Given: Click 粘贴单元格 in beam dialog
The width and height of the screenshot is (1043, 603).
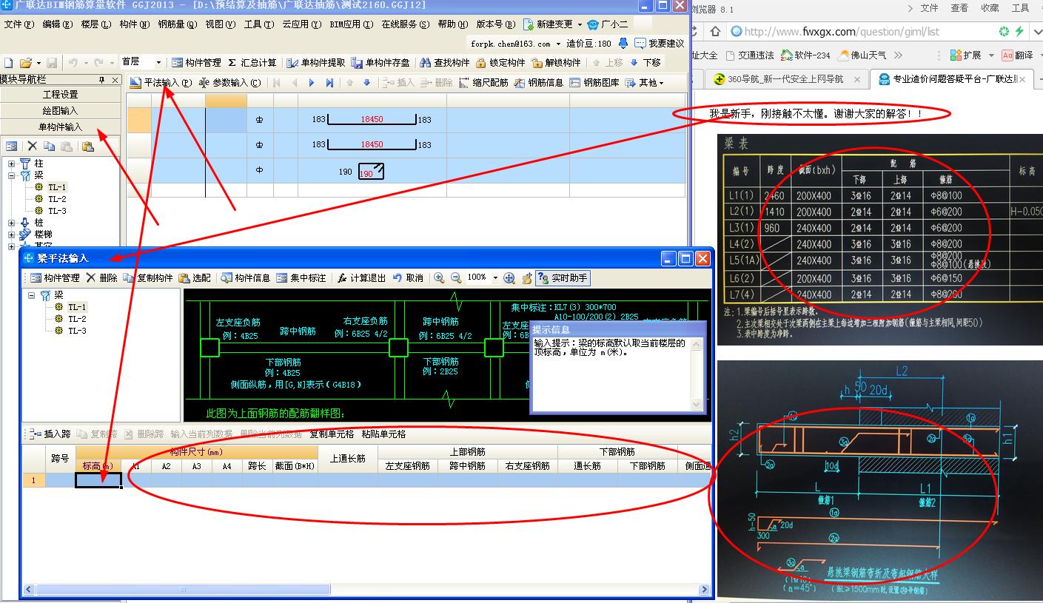Looking at the screenshot, I should (383, 434).
